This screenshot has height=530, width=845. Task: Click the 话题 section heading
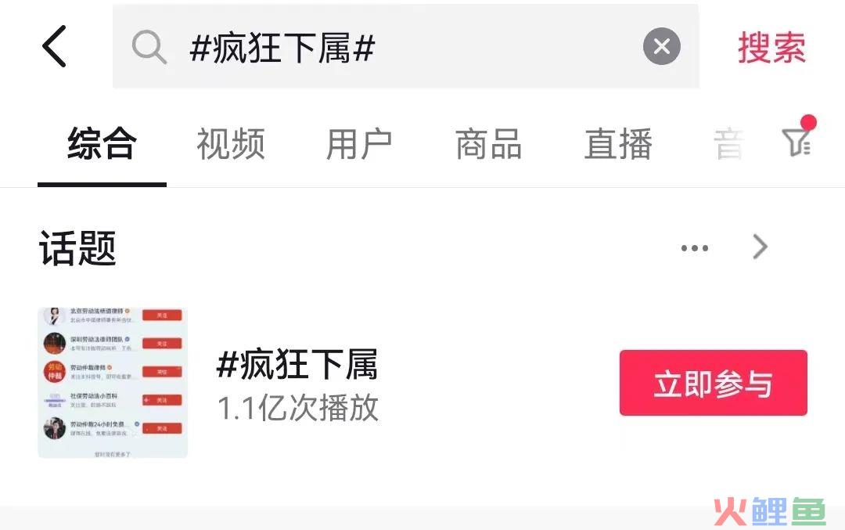click(x=77, y=248)
